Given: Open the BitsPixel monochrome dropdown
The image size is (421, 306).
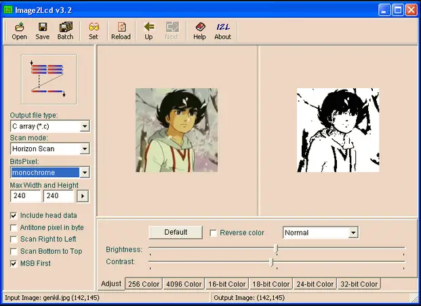Looking at the screenshot, I should point(85,172).
